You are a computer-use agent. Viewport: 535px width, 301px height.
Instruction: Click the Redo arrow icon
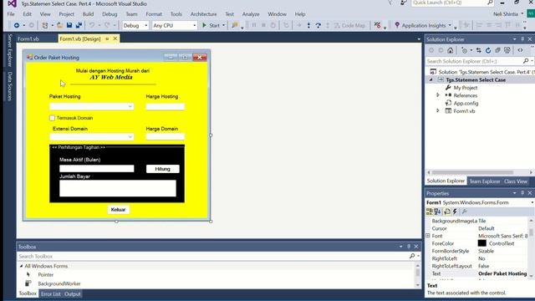(x=107, y=25)
